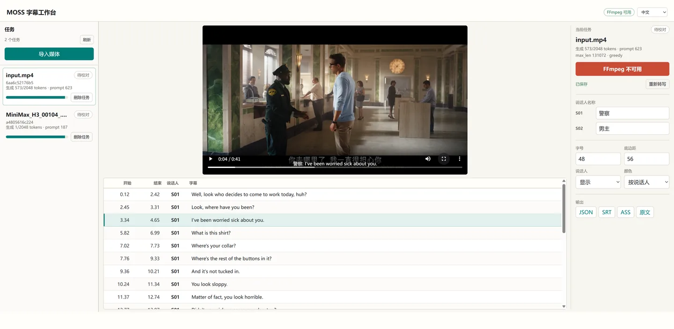Click the 已保存 status text
The height and width of the screenshot is (329, 674).
(x=581, y=84)
